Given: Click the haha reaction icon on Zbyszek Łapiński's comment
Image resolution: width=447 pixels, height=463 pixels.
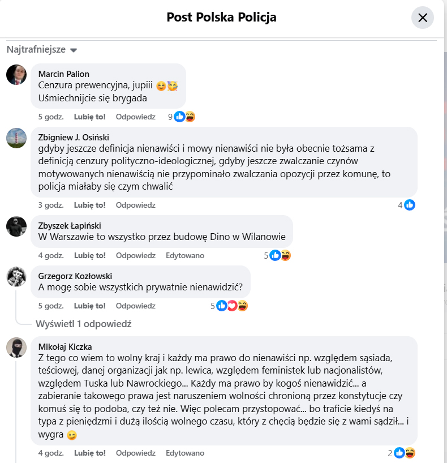Looking at the screenshot, I should tap(287, 255).
